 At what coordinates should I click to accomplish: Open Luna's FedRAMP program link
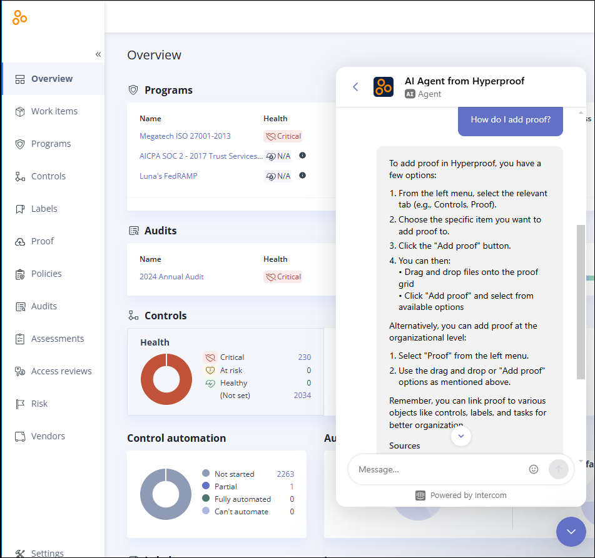168,176
